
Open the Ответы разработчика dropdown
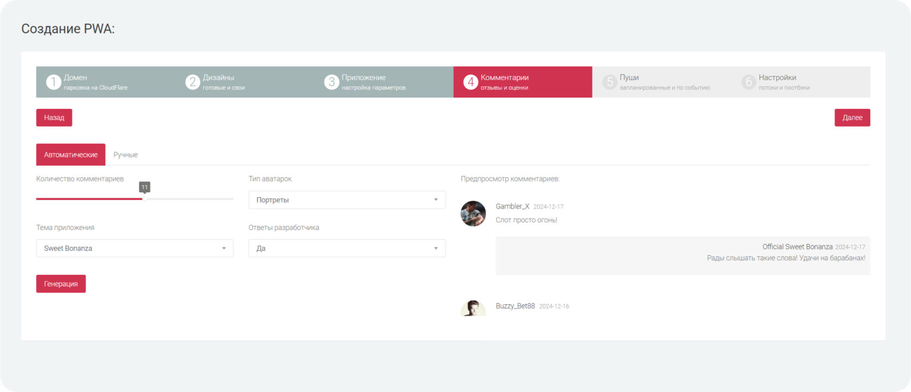pos(347,248)
